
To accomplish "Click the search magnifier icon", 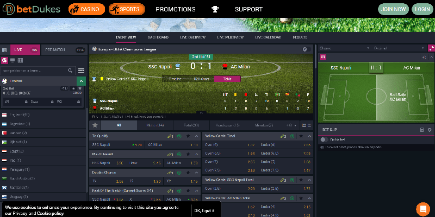I will point(70,71).
